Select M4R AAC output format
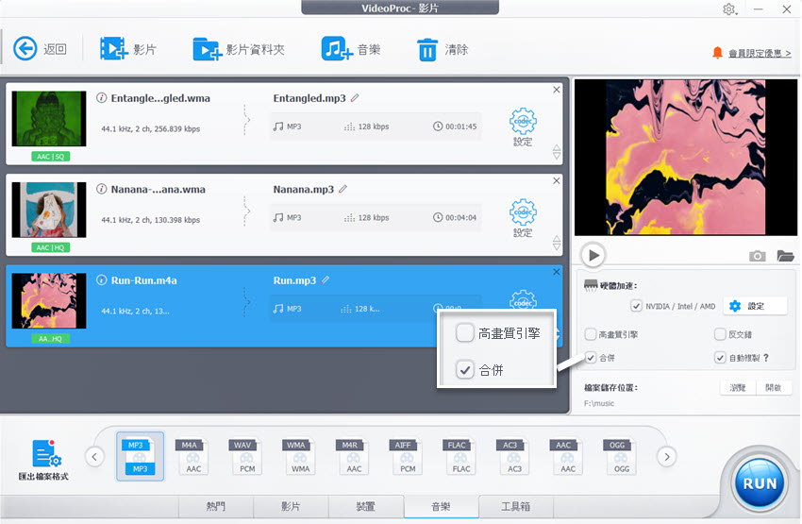Screen dimensions: 802x524 pyautogui.click(x=354, y=456)
